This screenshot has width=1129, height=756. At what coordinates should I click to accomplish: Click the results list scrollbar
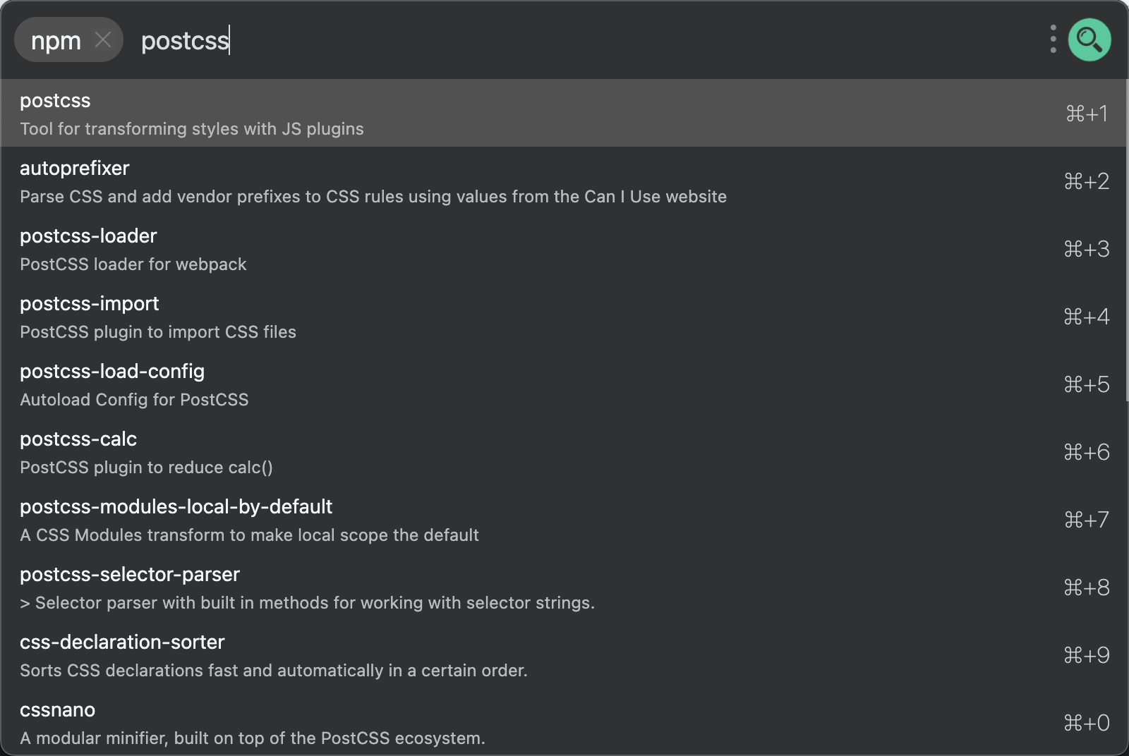point(1125,240)
